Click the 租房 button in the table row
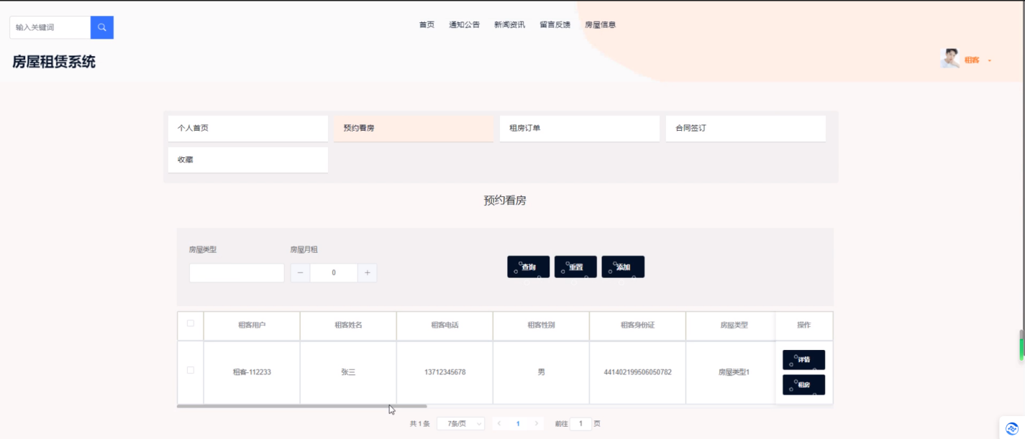Viewport: 1025px width, 439px height. [803, 384]
